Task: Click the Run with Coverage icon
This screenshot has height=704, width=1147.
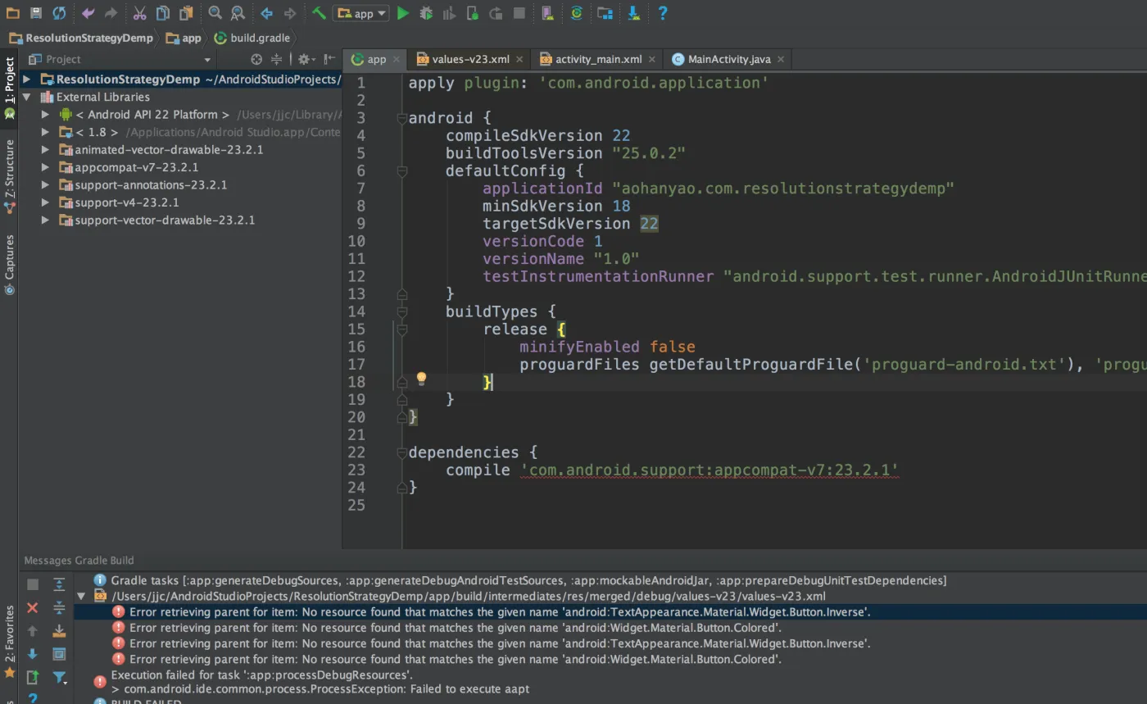Action: point(448,13)
